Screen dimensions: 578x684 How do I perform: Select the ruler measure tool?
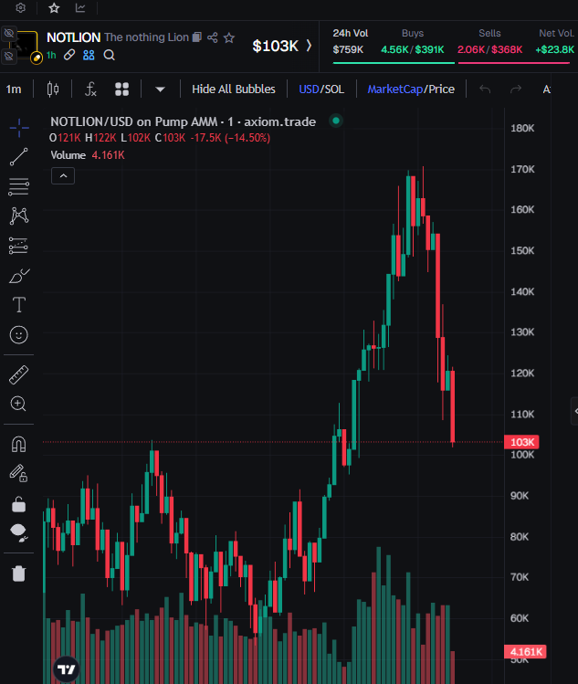(19, 374)
